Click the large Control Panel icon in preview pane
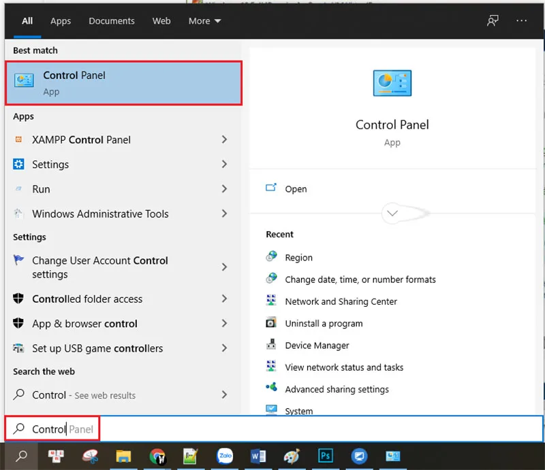Screen dimensions: 545x470 click(x=392, y=83)
